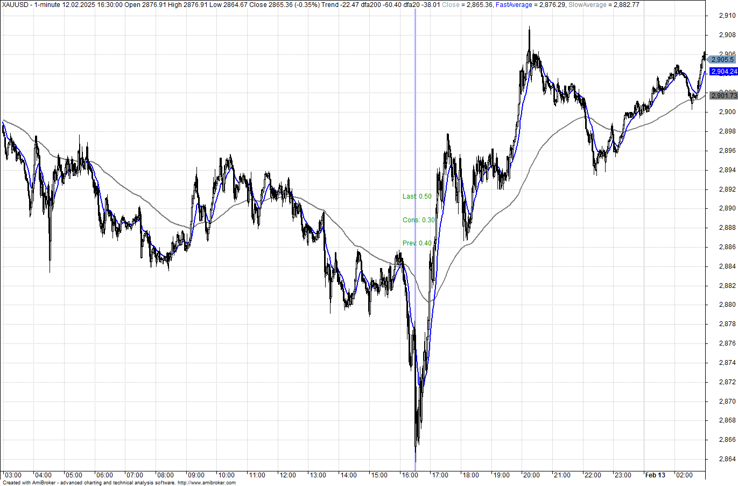Click the 2,900 price axis label

[727, 112]
